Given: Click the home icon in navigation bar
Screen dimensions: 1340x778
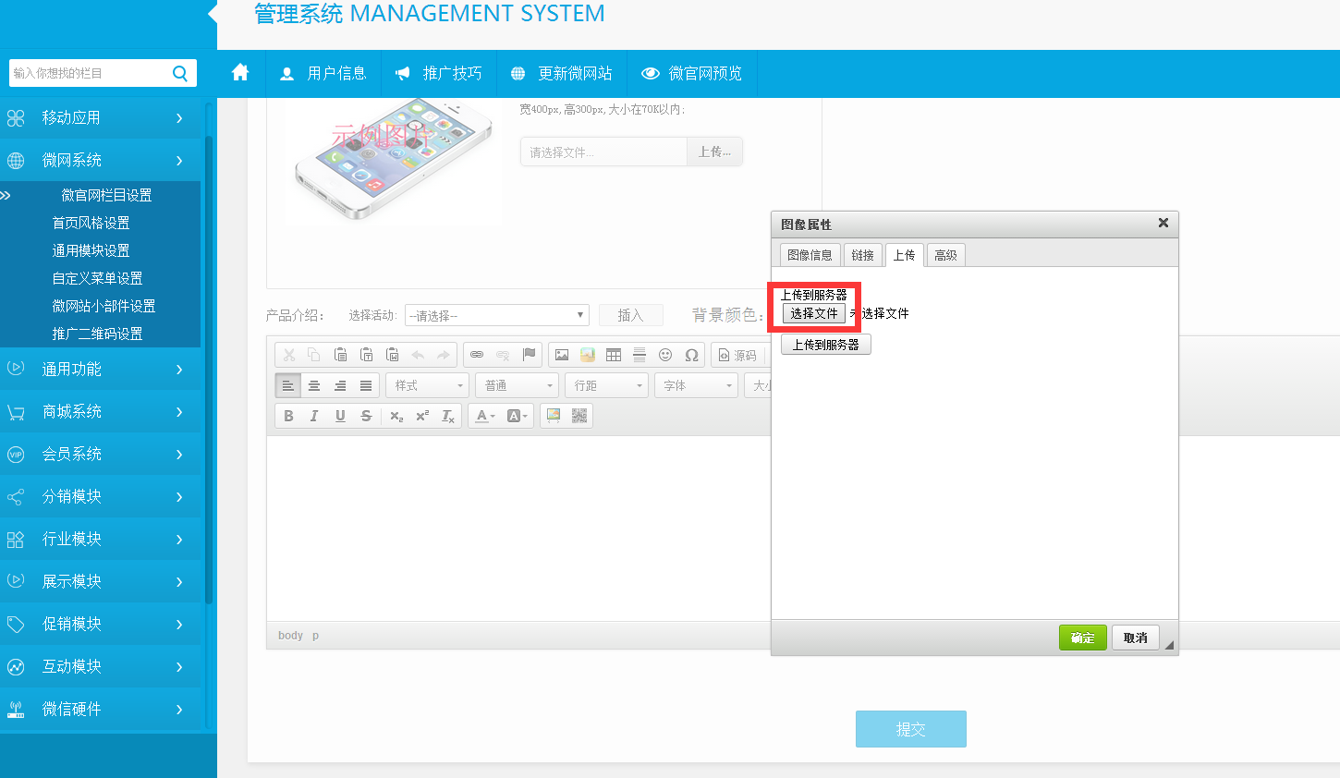Looking at the screenshot, I should pyautogui.click(x=240, y=73).
